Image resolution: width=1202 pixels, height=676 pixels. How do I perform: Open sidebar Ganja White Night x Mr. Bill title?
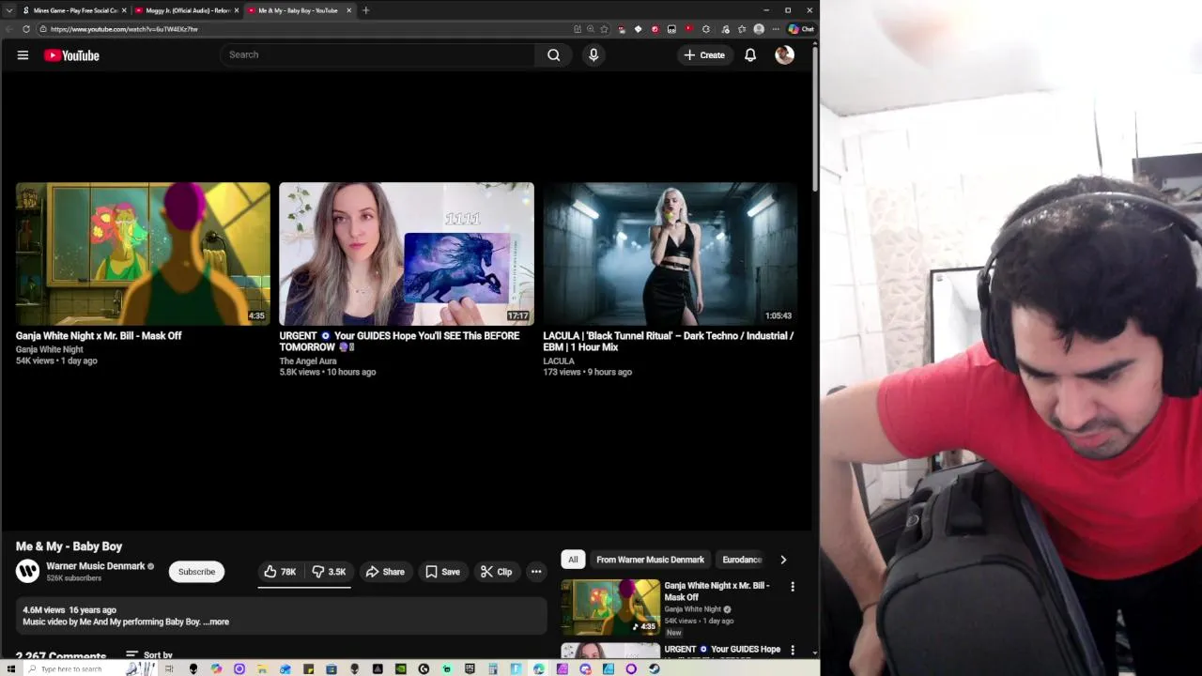click(x=717, y=591)
